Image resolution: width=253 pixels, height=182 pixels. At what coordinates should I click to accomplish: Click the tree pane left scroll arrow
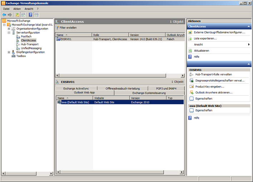click(x=3, y=174)
